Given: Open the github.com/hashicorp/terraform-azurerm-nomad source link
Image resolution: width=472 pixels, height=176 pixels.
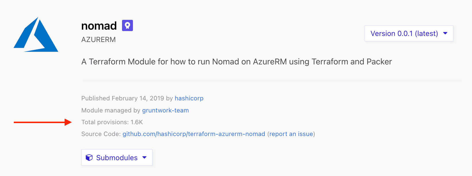Looking at the screenshot, I should point(194,134).
